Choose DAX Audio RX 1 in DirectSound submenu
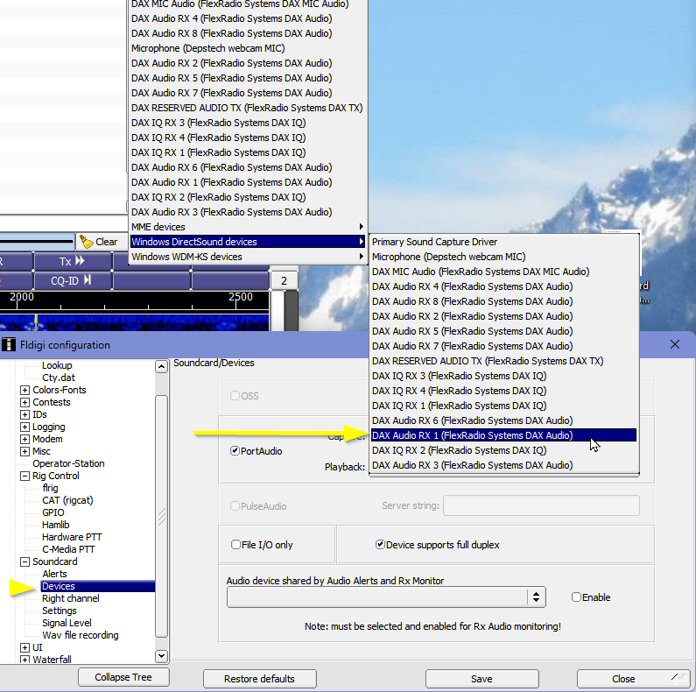 click(503, 435)
